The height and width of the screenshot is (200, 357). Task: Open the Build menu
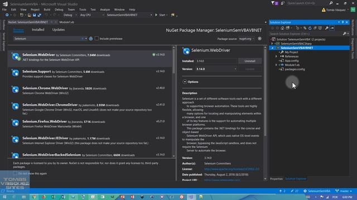tap(47, 9)
